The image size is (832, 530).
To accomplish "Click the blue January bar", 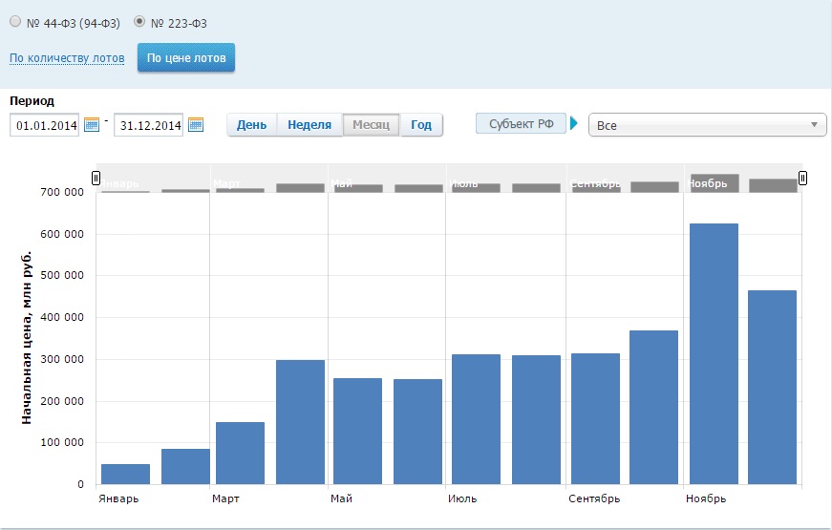I will (x=126, y=475).
